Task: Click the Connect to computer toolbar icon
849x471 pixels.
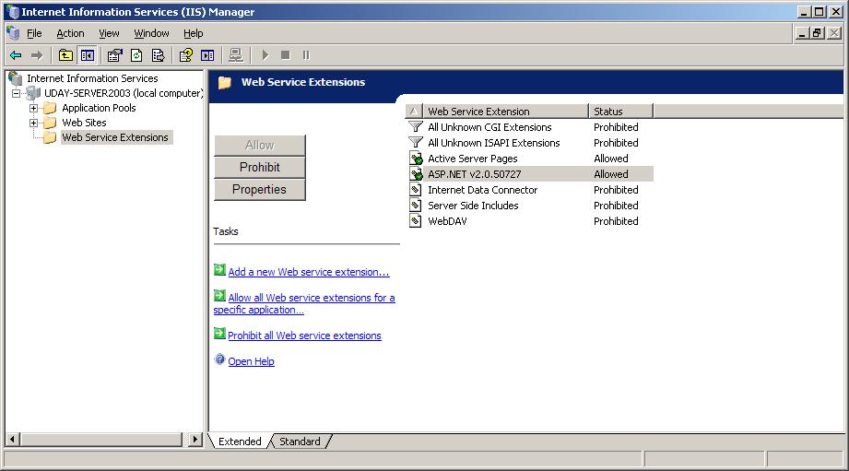Action: 236,55
